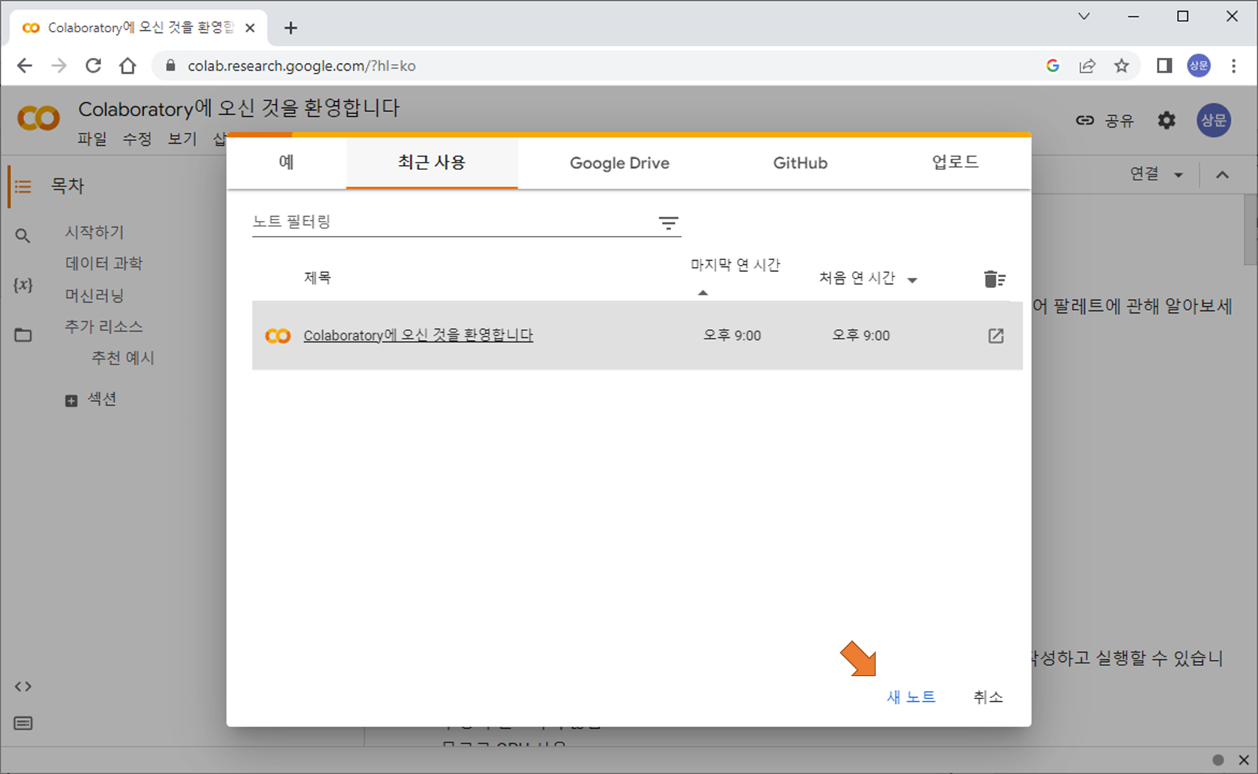Open Chrome three-dot menu
The width and height of the screenshot is (1258, 774).
point(1234,65)
